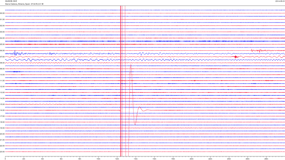Click the 0 tick label on the minute axis

pos(5,159)
